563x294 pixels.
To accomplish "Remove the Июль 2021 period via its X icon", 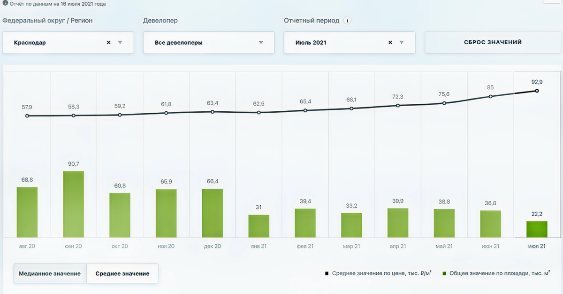I will [390, 42].
